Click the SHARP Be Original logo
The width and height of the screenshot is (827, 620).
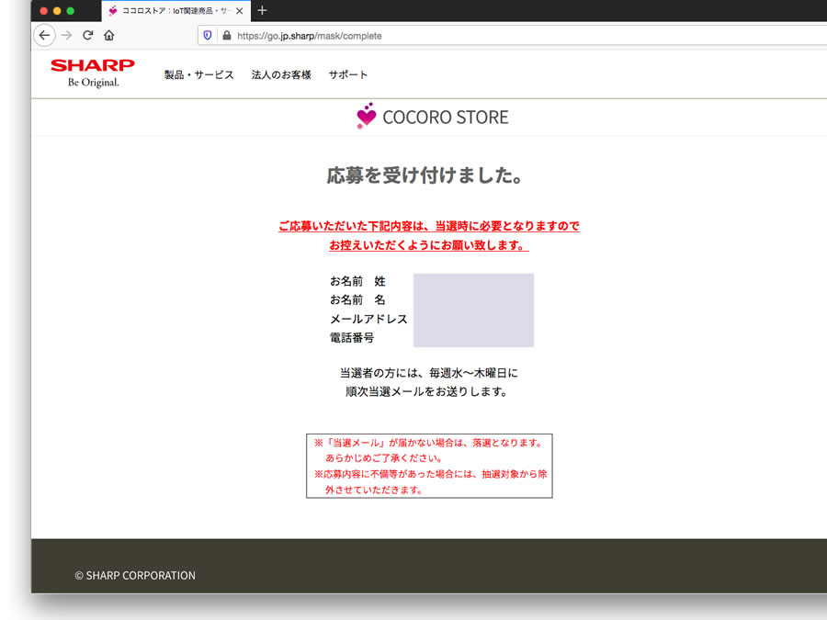click(x=93, y=73)
